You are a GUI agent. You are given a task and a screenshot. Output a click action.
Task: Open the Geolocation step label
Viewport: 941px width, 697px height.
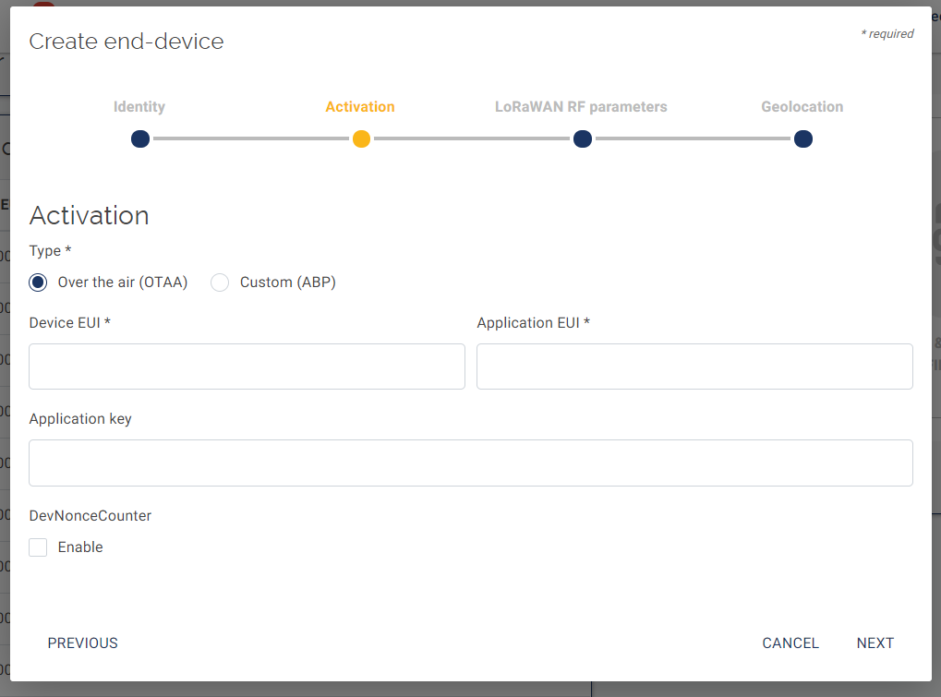(x=802, y=107)
